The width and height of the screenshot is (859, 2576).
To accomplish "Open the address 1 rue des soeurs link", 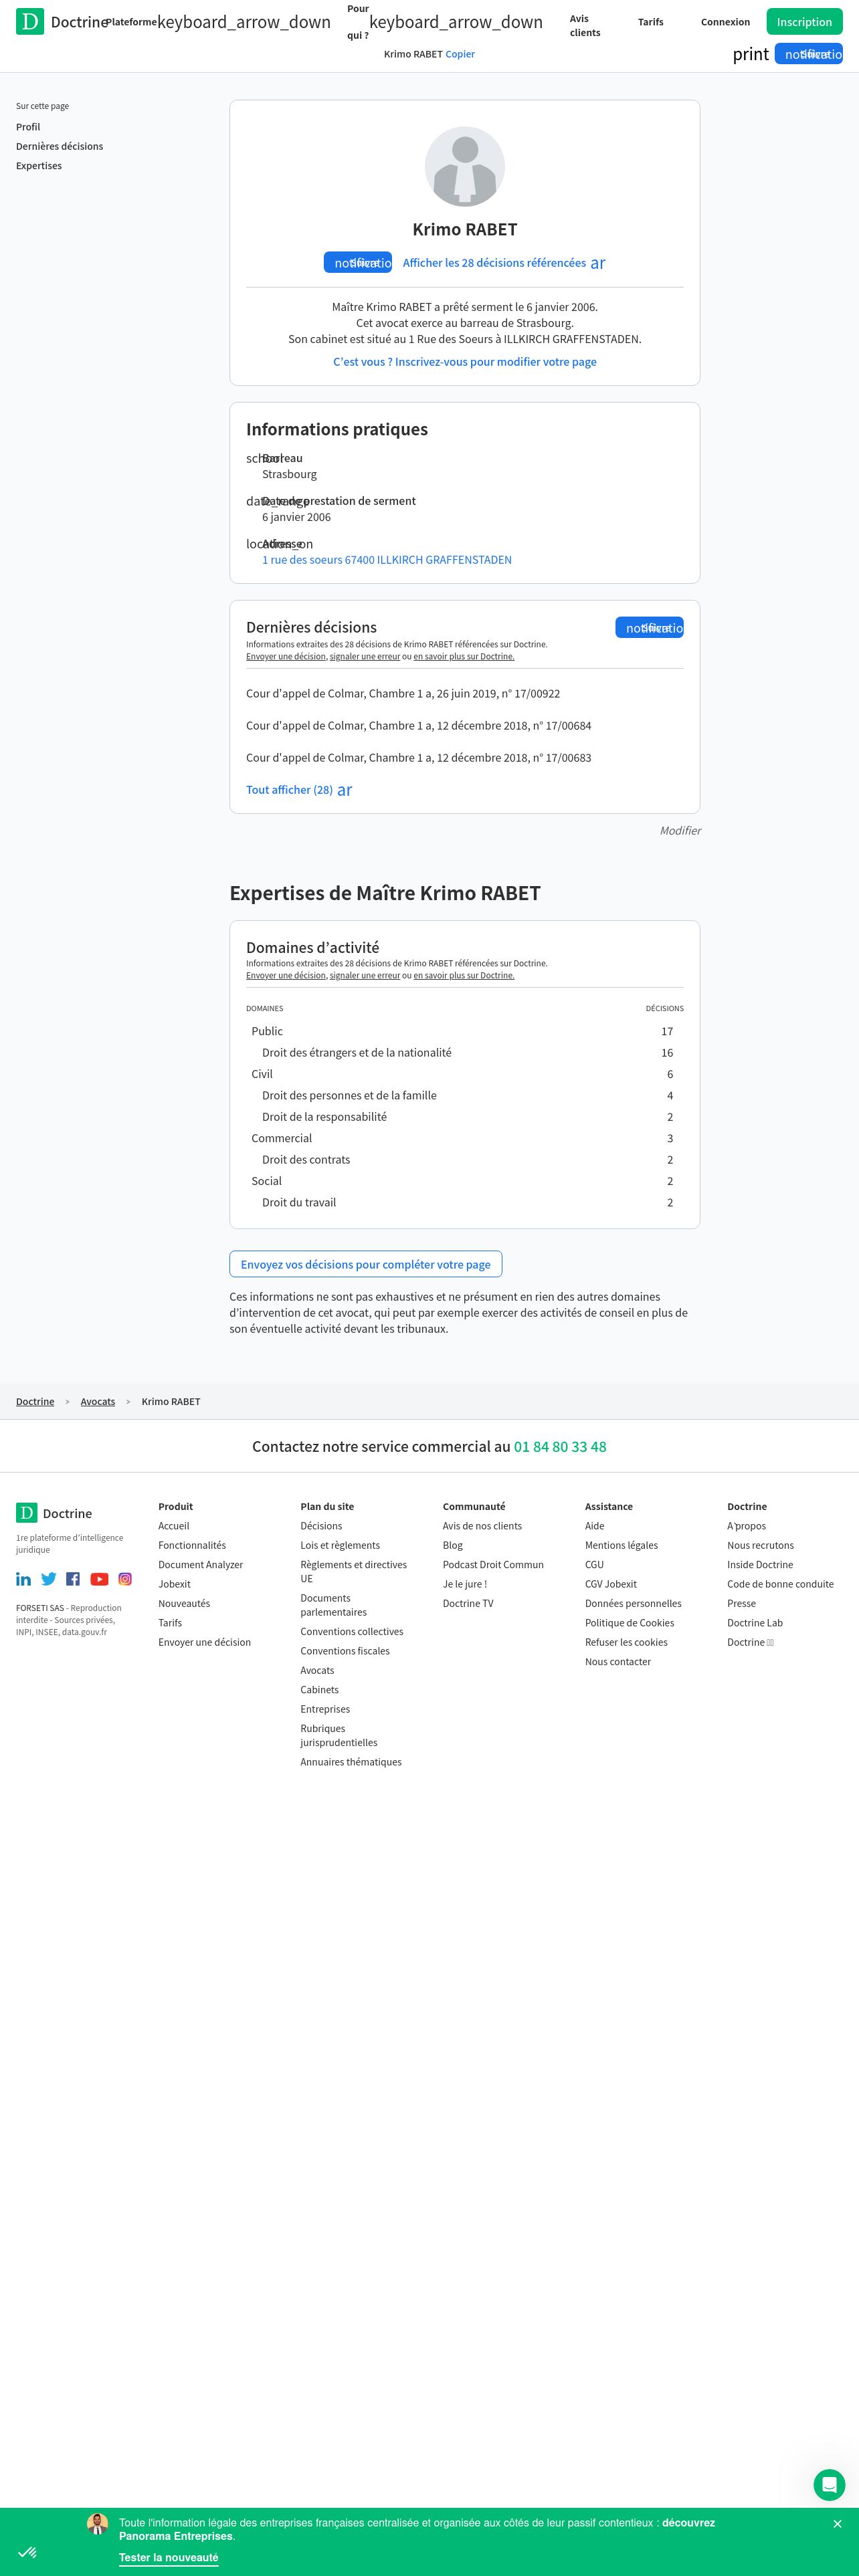I will (387, 560).
